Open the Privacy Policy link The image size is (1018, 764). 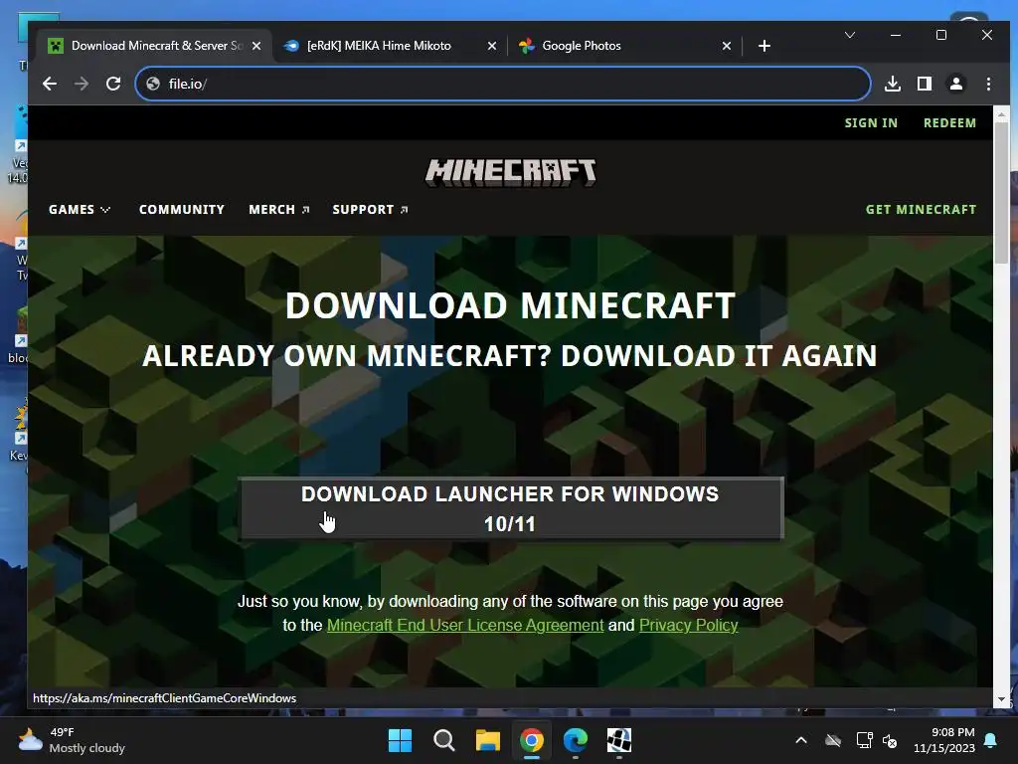[x=688, y=625]
